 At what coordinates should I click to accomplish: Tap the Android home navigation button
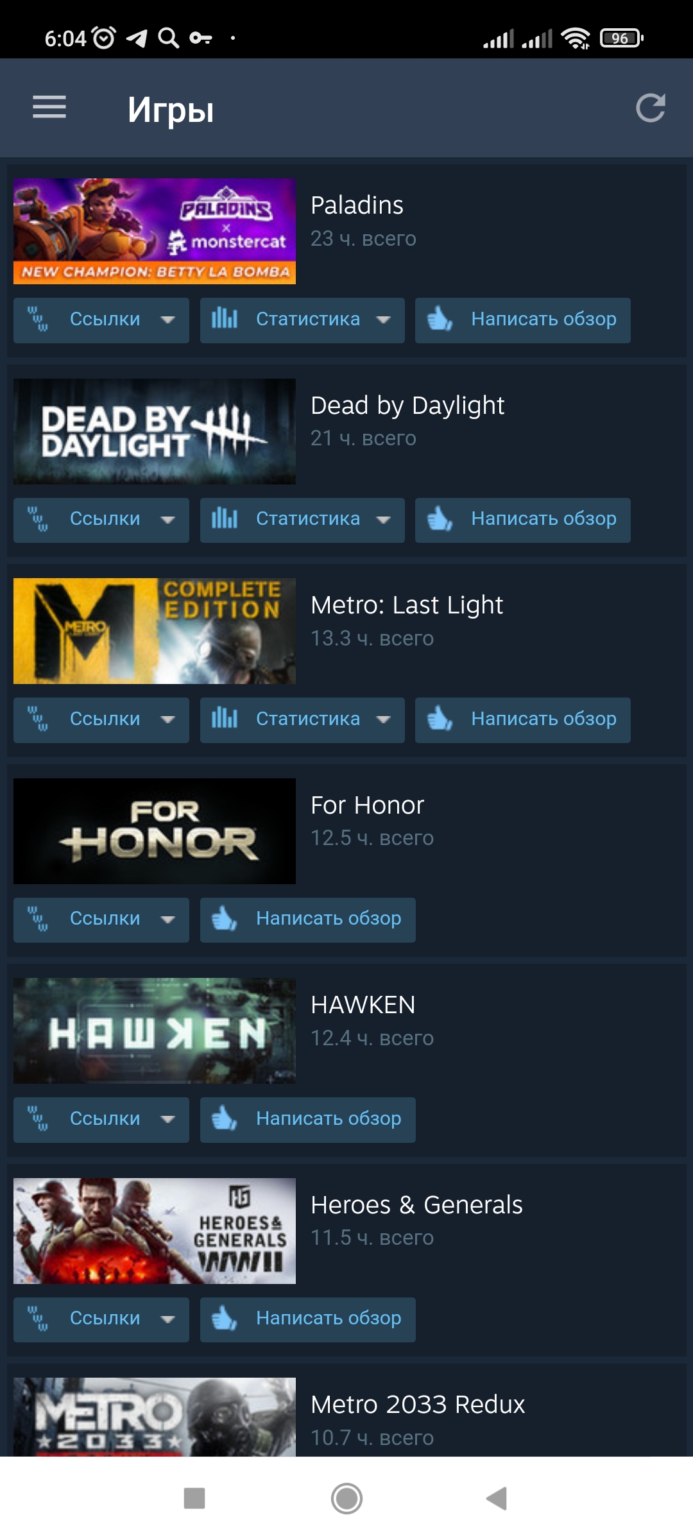[x=346, y=1499]
